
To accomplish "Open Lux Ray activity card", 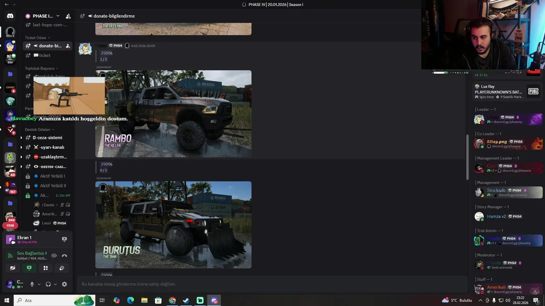I will tap(508, 91).
